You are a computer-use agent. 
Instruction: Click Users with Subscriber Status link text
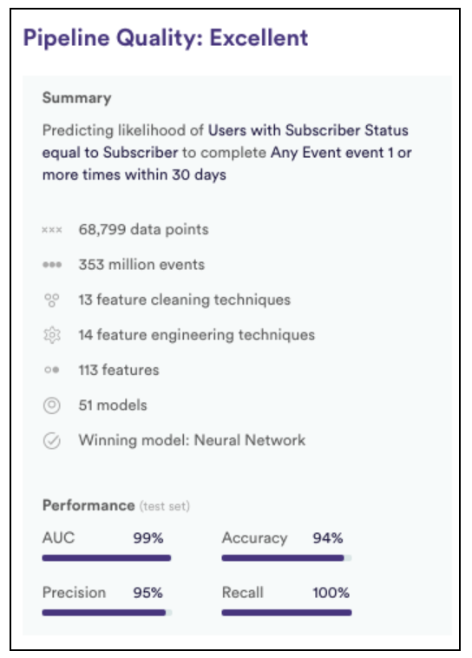[308, 130]
